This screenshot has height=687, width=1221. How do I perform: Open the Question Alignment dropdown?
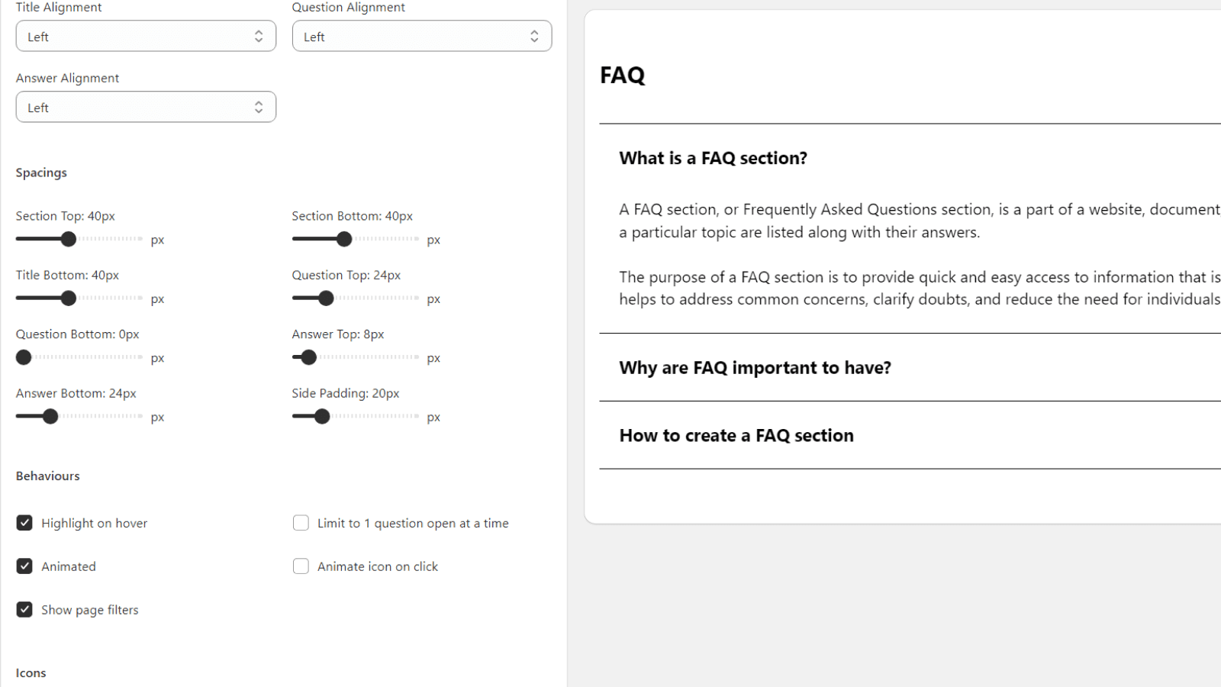click(x=421, y=36)
